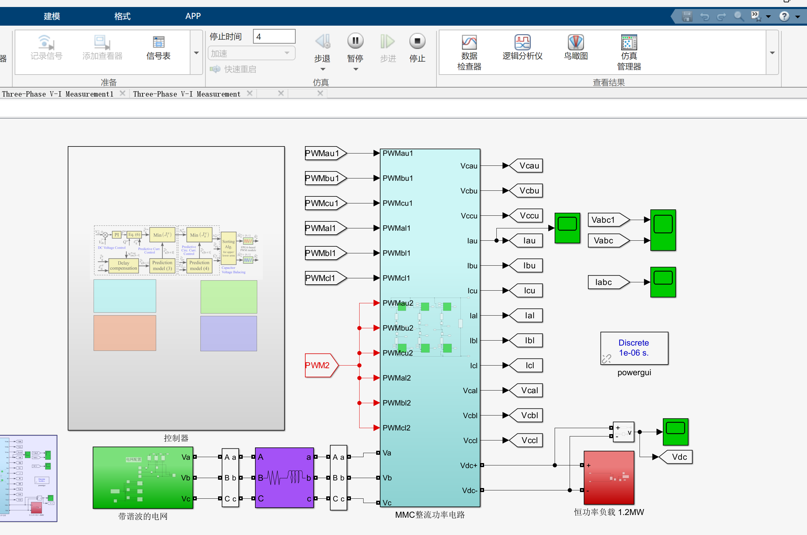The image size is (807, 535).
Task: Expand the review results gallery arrow
Action: 772,53
